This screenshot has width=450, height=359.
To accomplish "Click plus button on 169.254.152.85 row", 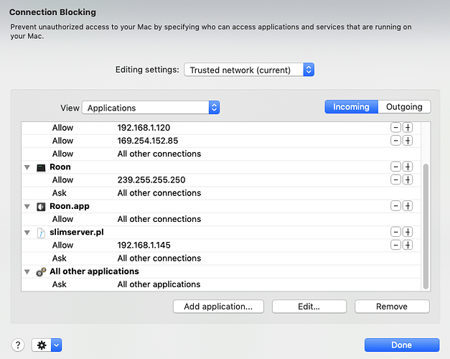I will pyautogui.click(x=408, y=141).
